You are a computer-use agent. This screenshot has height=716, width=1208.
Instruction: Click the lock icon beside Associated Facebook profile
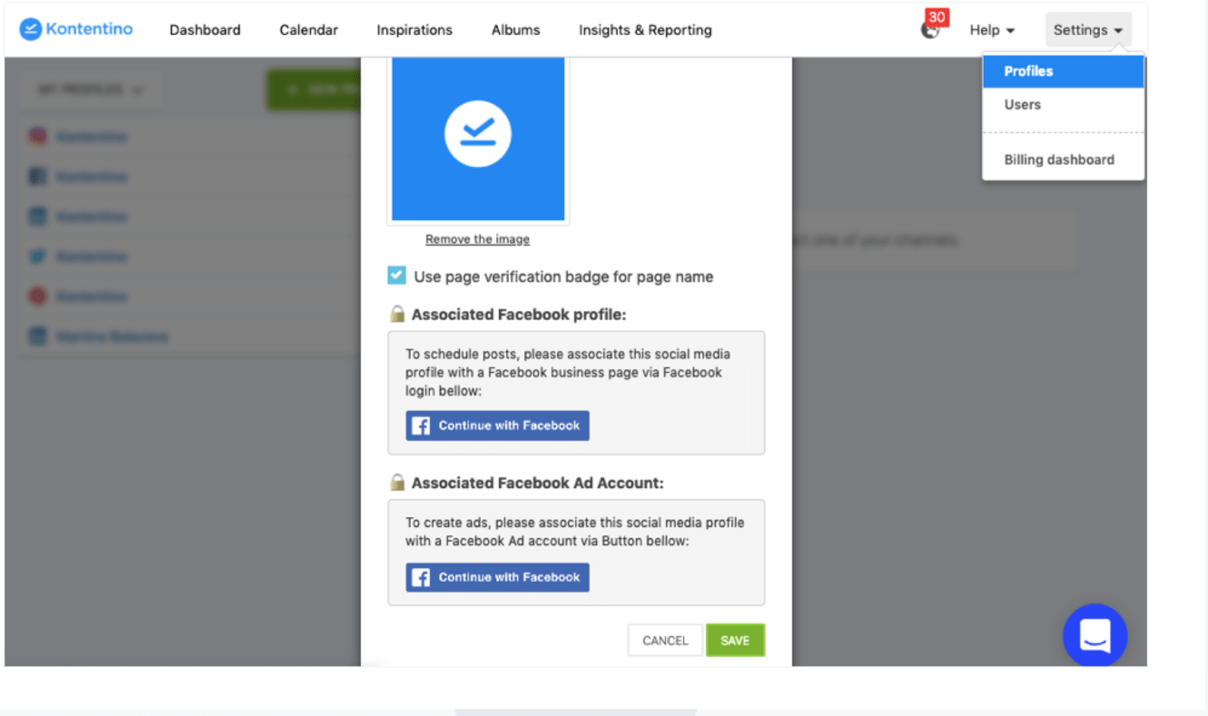coord(397,314)
